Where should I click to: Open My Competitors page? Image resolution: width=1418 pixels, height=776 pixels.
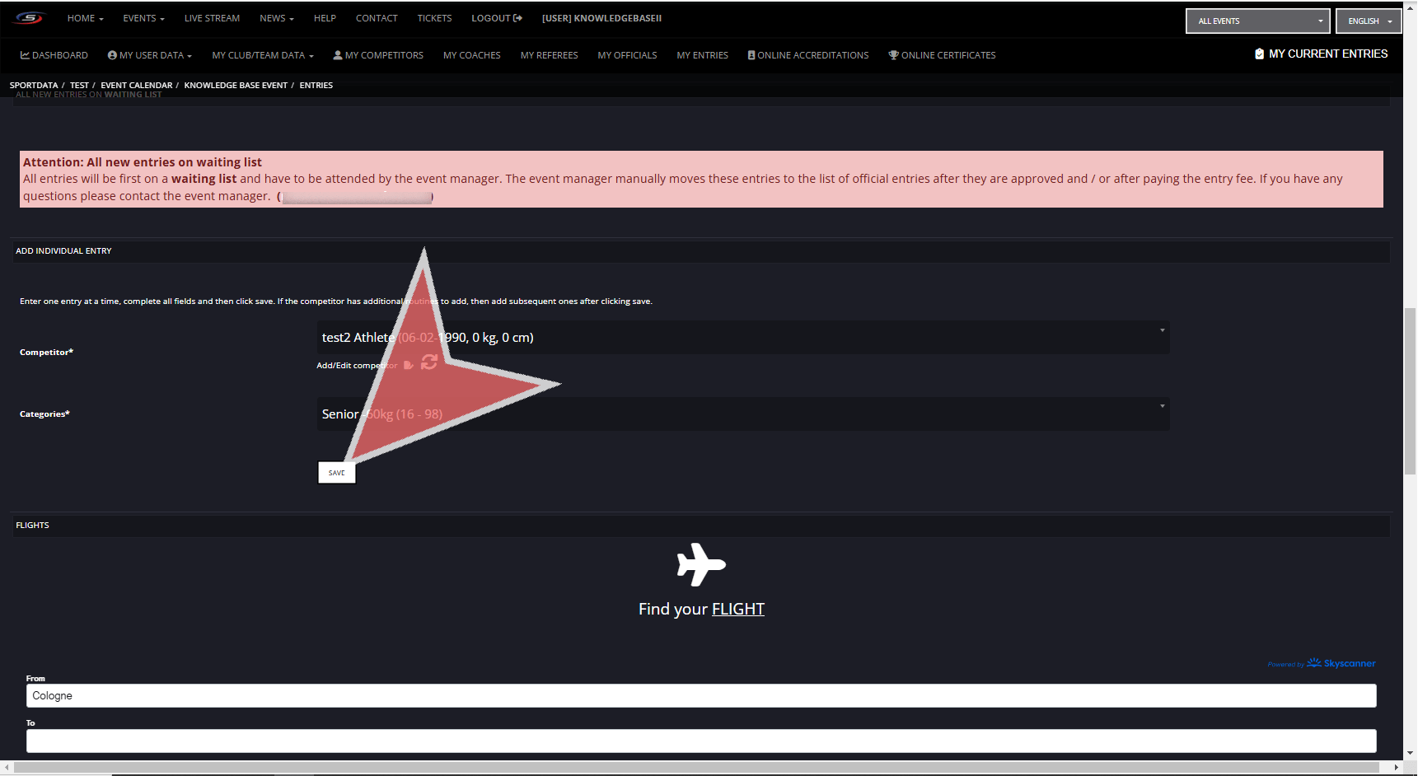coord(378,55)
